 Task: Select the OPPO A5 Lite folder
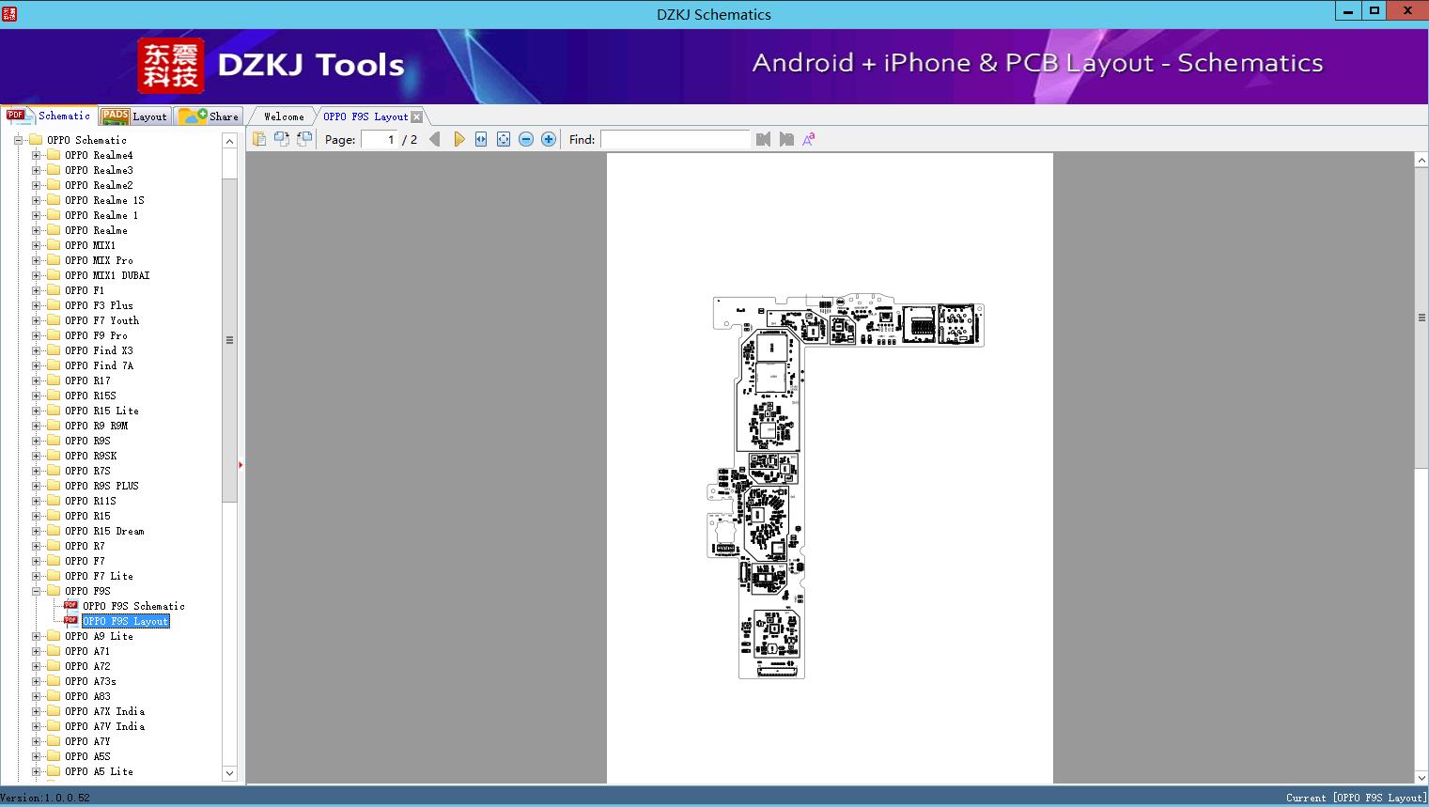99,771
